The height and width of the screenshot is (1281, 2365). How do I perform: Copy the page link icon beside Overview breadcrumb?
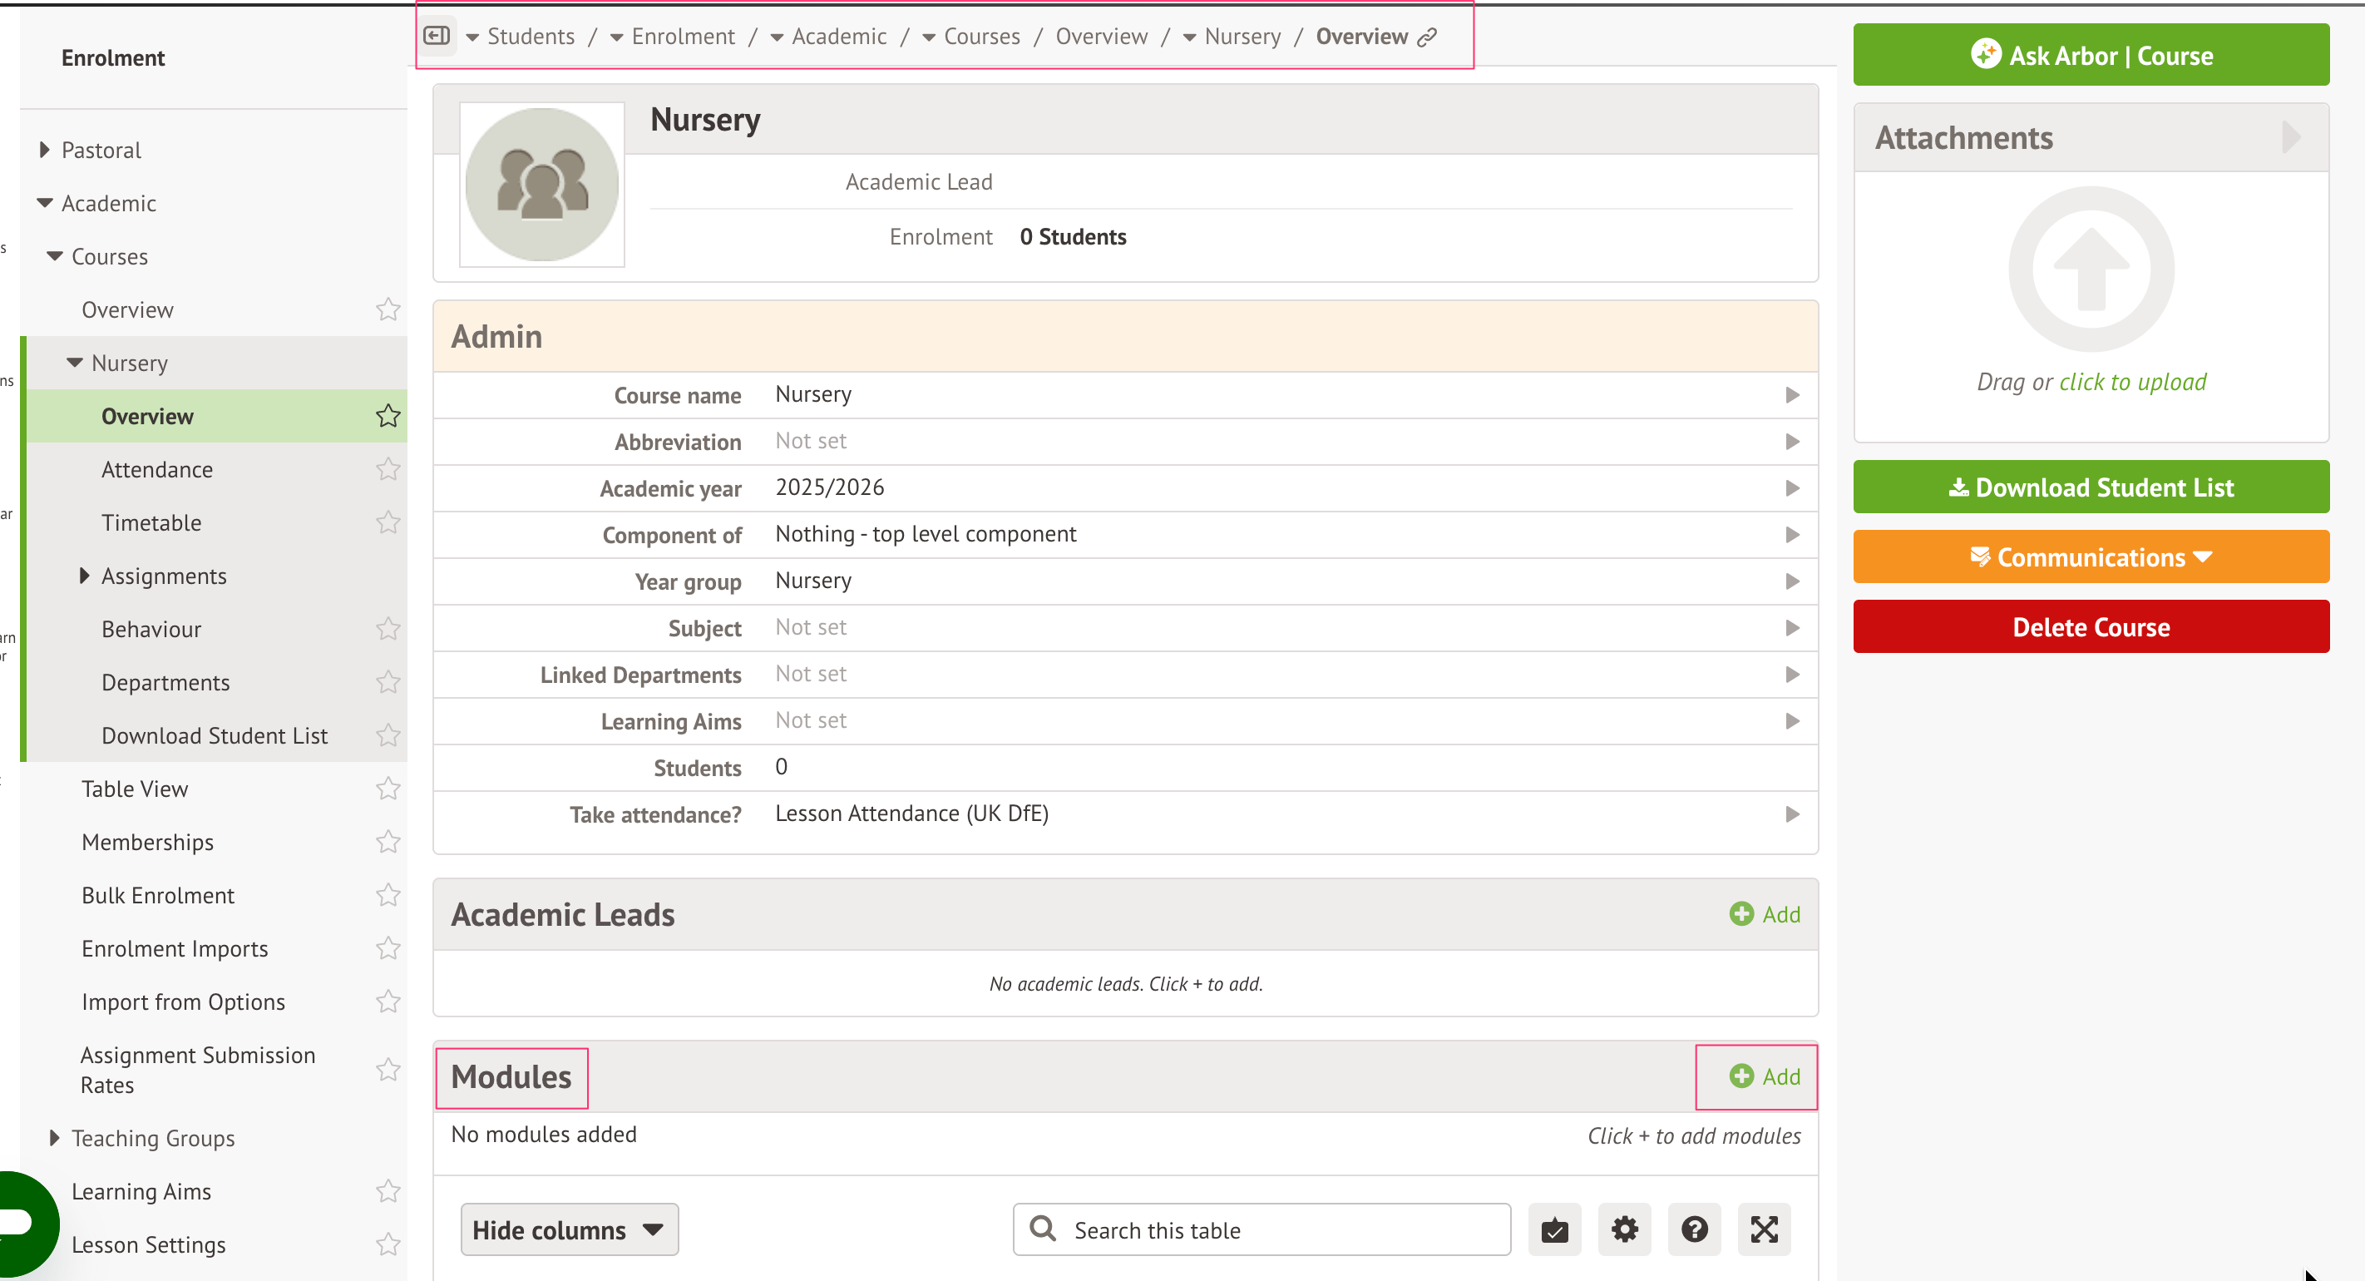(1427, 37)
